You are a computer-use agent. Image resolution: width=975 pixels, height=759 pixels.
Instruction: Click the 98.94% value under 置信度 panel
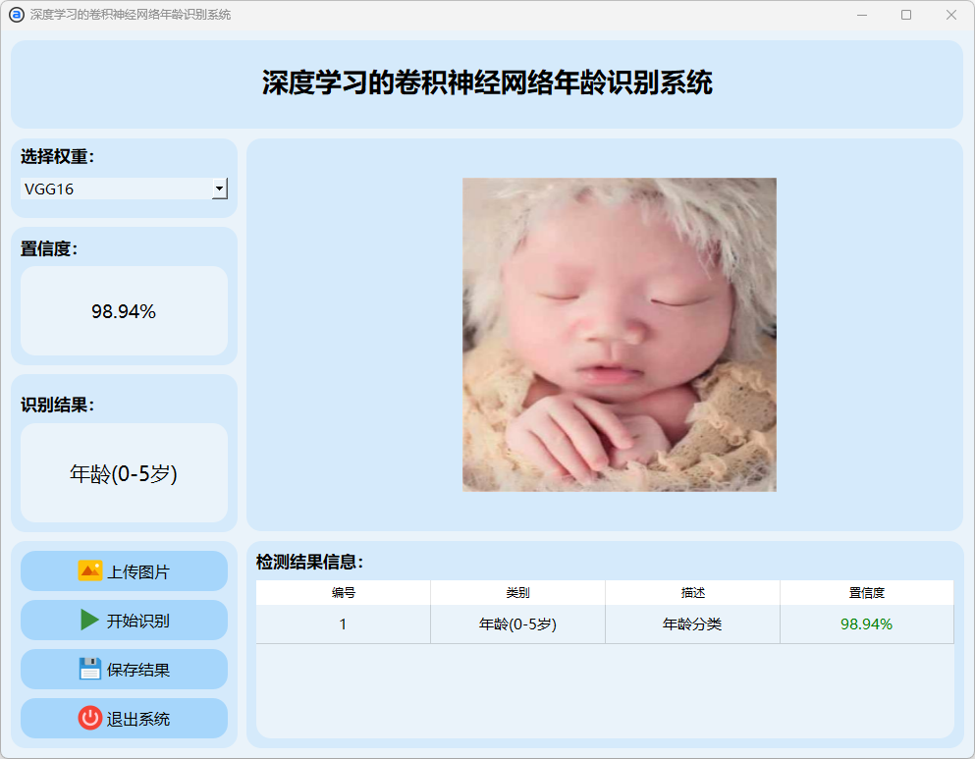(124, 311)
